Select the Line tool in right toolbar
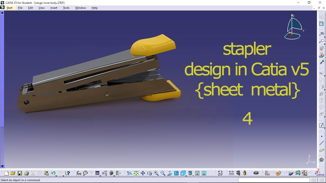Viewport: 326px width, 183px height. coord(322,143)
